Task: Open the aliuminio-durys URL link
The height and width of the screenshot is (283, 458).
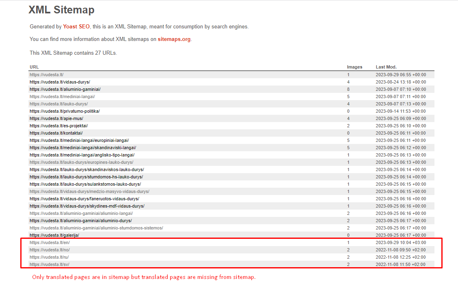Action: [x=81, y=221]
